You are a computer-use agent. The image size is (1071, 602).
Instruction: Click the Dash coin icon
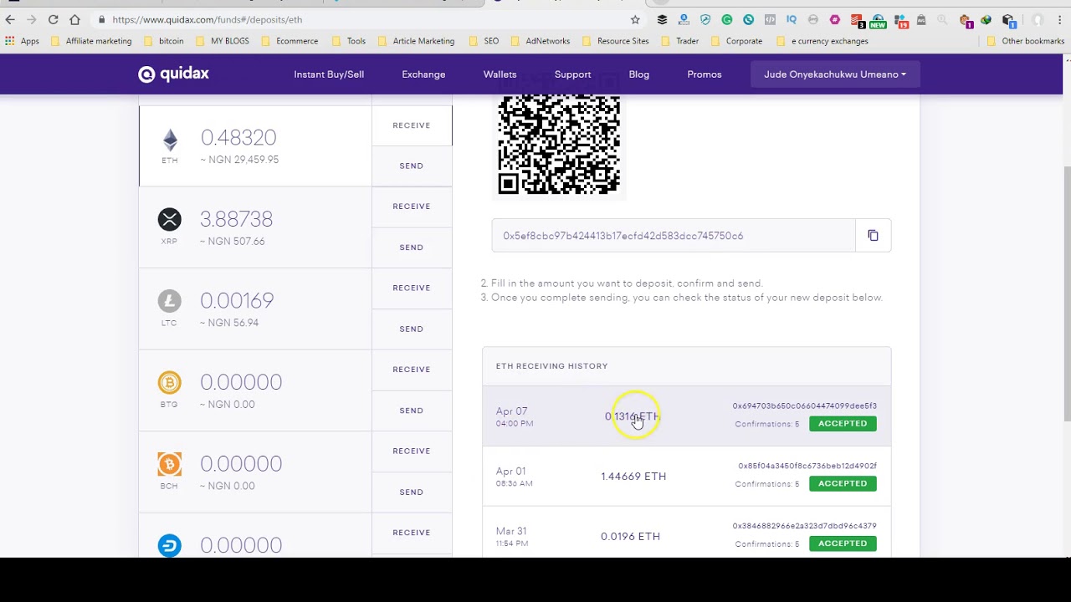coord(169,545)
